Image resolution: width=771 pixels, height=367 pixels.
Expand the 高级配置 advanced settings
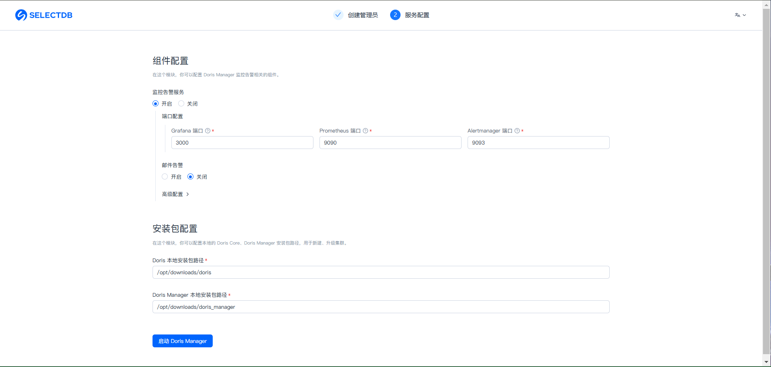coord(175,194)
